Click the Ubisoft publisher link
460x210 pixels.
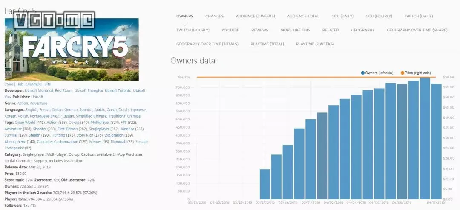click(x=37, y=97)
